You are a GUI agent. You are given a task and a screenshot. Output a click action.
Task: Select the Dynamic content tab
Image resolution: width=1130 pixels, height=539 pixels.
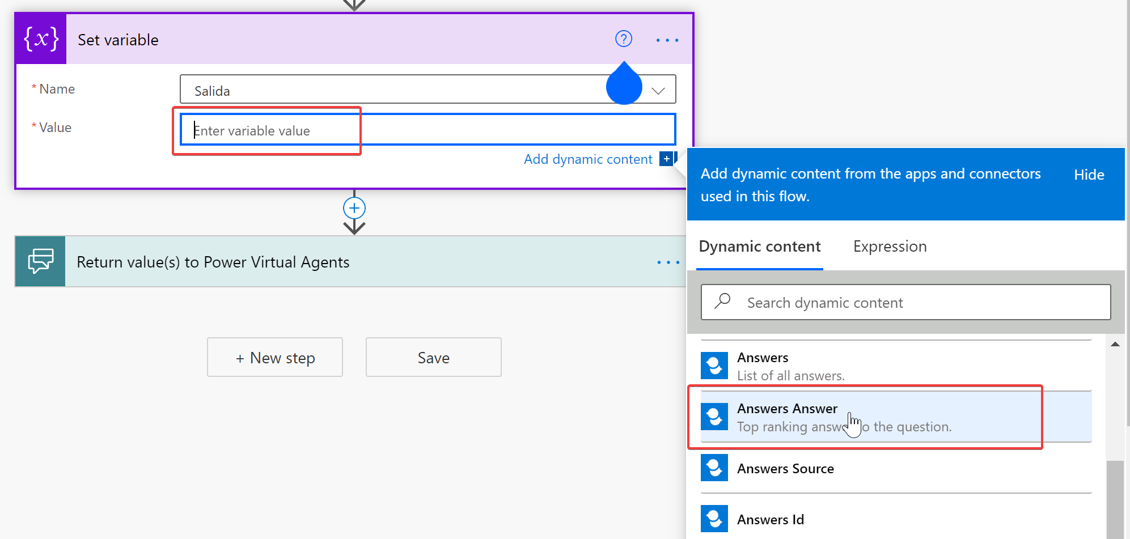[759, 247]
